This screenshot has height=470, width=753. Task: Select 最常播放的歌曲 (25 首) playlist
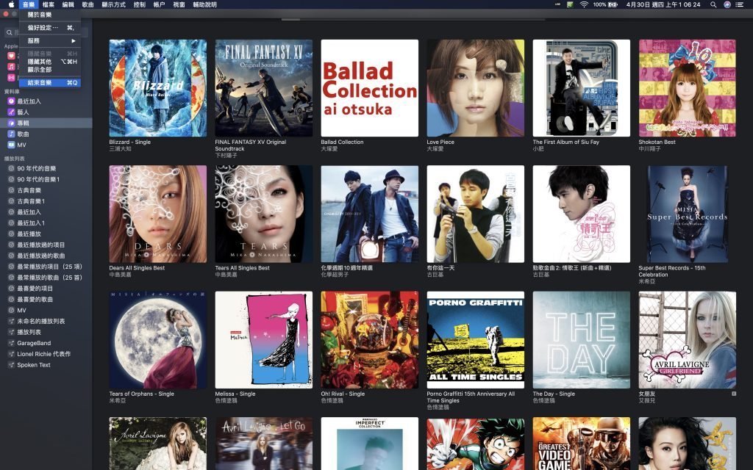pos(46,278)
